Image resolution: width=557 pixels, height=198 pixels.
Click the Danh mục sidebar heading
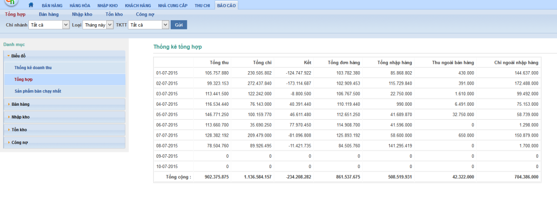[x=14, y=44]
